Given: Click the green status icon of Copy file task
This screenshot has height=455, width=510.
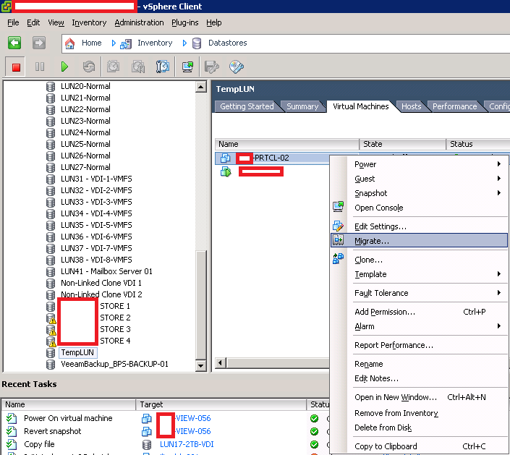Looking at the screenshot, I should [x=314, y=444].
